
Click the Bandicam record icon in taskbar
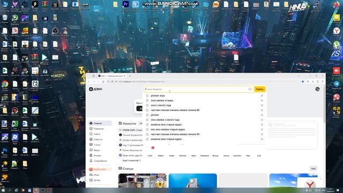click(49, 190)
